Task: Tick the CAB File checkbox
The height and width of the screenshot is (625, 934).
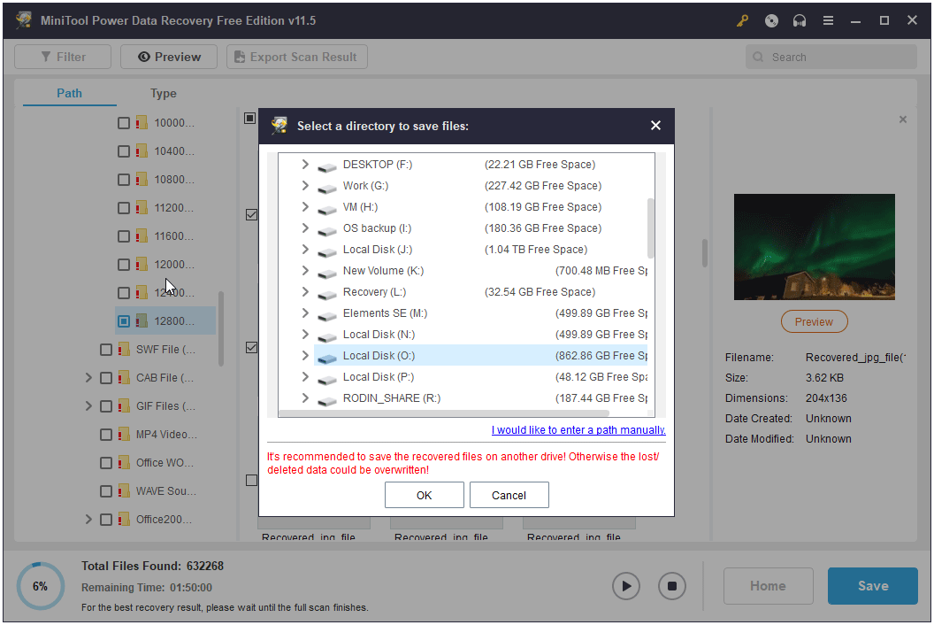Action: pos(106,377)
